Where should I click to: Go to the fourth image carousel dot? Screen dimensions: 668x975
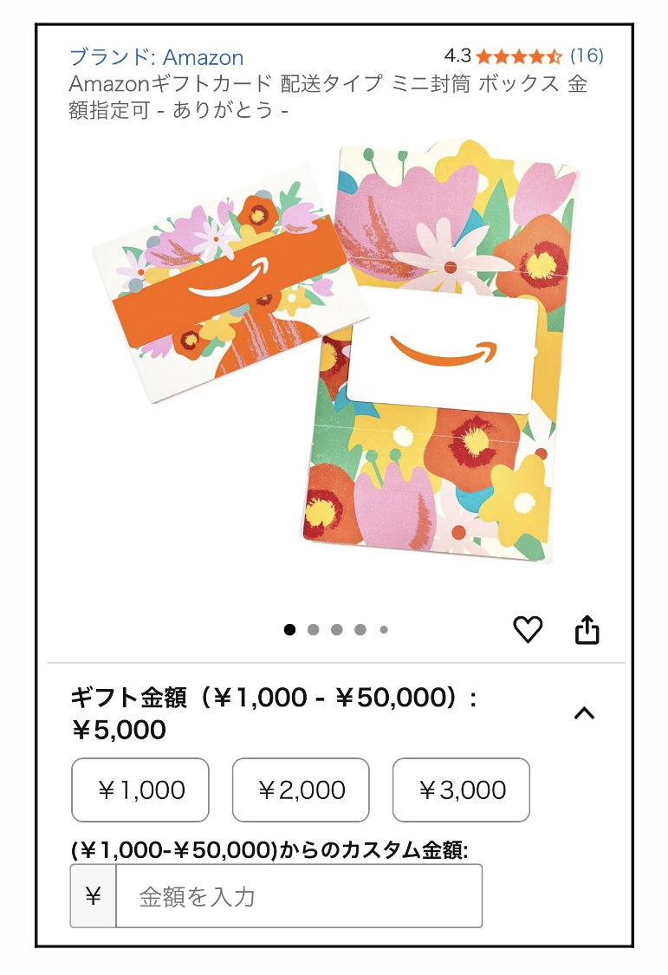point(360,630)
